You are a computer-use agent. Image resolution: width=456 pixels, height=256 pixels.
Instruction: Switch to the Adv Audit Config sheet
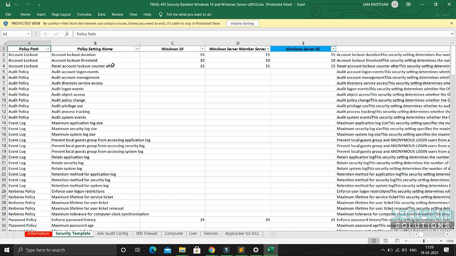(x=113, y=234)
